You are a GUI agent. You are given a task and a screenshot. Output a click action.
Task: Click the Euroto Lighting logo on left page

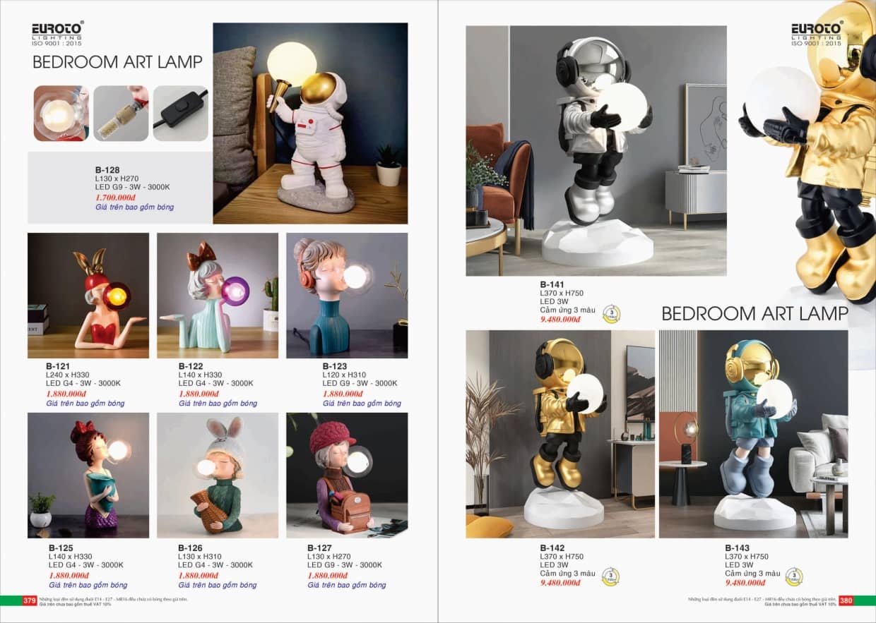coord(58,34)
